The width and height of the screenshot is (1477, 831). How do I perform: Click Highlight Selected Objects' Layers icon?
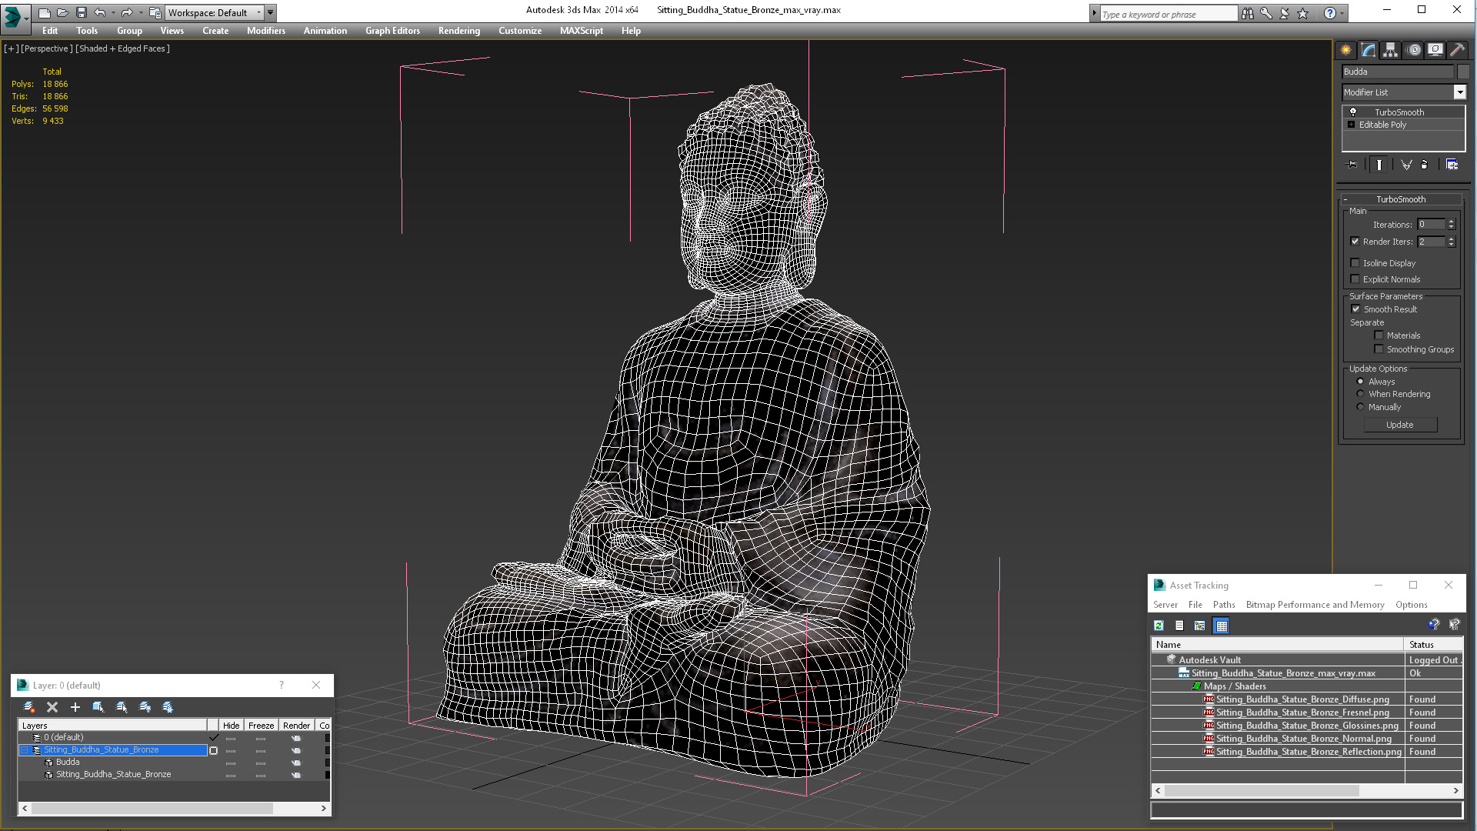pyautogui.click(x=122, y=707)
